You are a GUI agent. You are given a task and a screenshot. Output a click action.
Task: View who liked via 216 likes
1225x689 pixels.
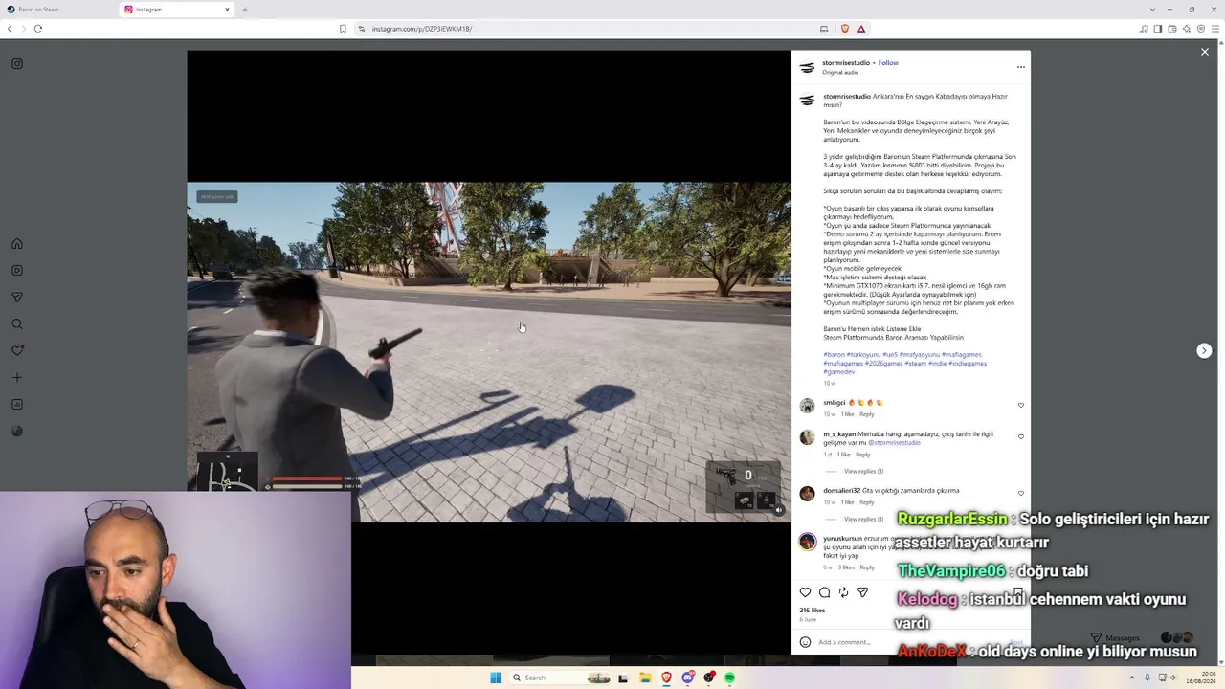pyautogui.click(x=812, y=611)
